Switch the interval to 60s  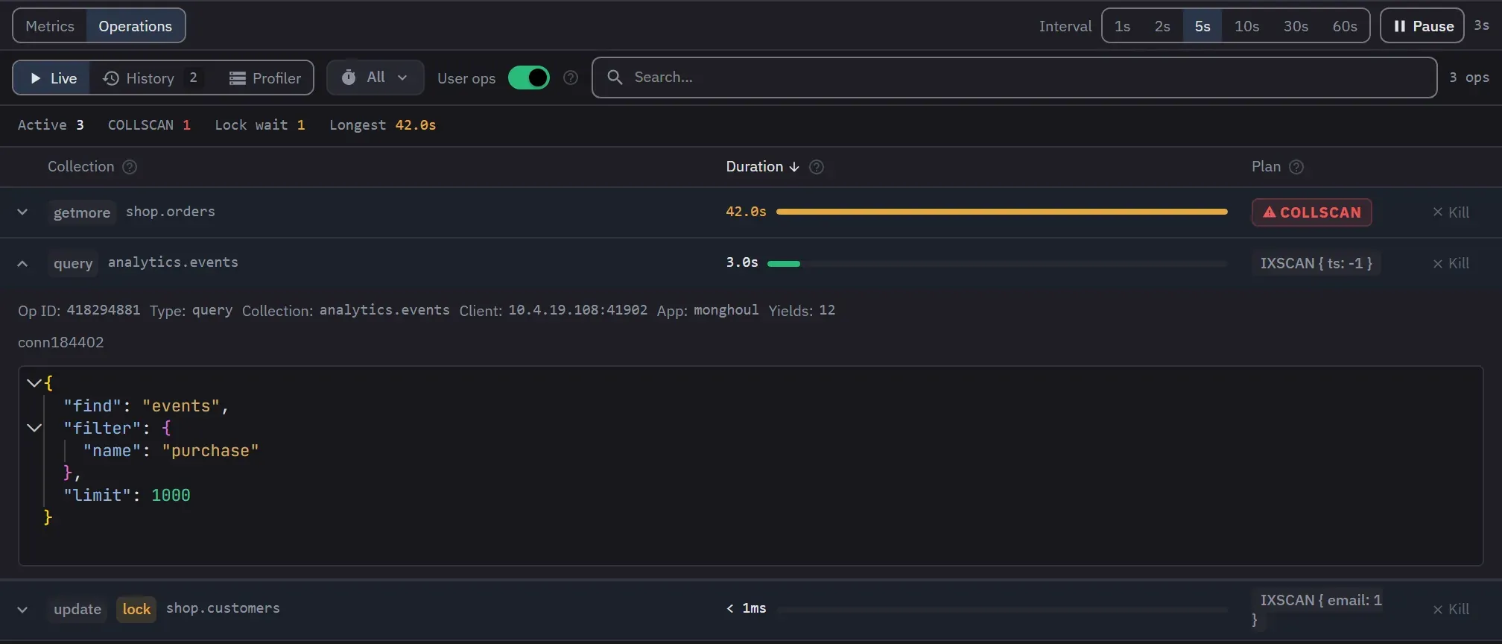coord(1345,26)
